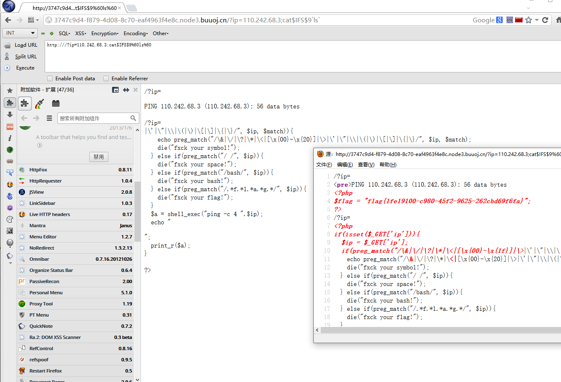Viewport: 561px width, 382px height.
Task: Expand the Encoding dropdown menu
Action: (x=136, y=34)
